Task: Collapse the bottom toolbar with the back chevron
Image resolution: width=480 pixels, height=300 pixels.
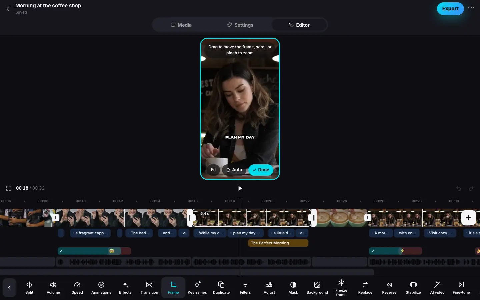Action: 9,288
